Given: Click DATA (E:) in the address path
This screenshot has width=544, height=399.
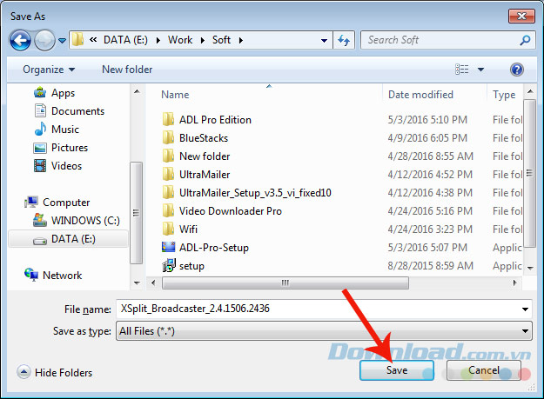Looking at the screenshot, I should click(x=125, y=40).
